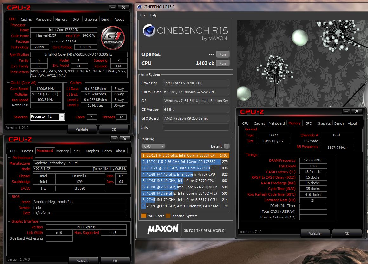368x264 pixels.
Task: Open SPD tab in top-left CPU-Z window
Action: click(76, 19)
